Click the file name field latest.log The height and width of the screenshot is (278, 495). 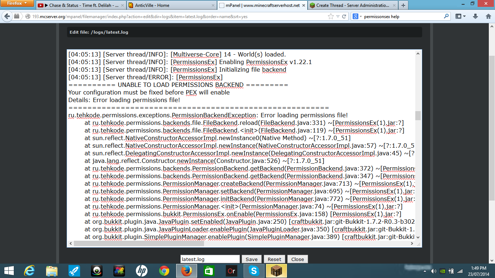click(x=210, y=259)
